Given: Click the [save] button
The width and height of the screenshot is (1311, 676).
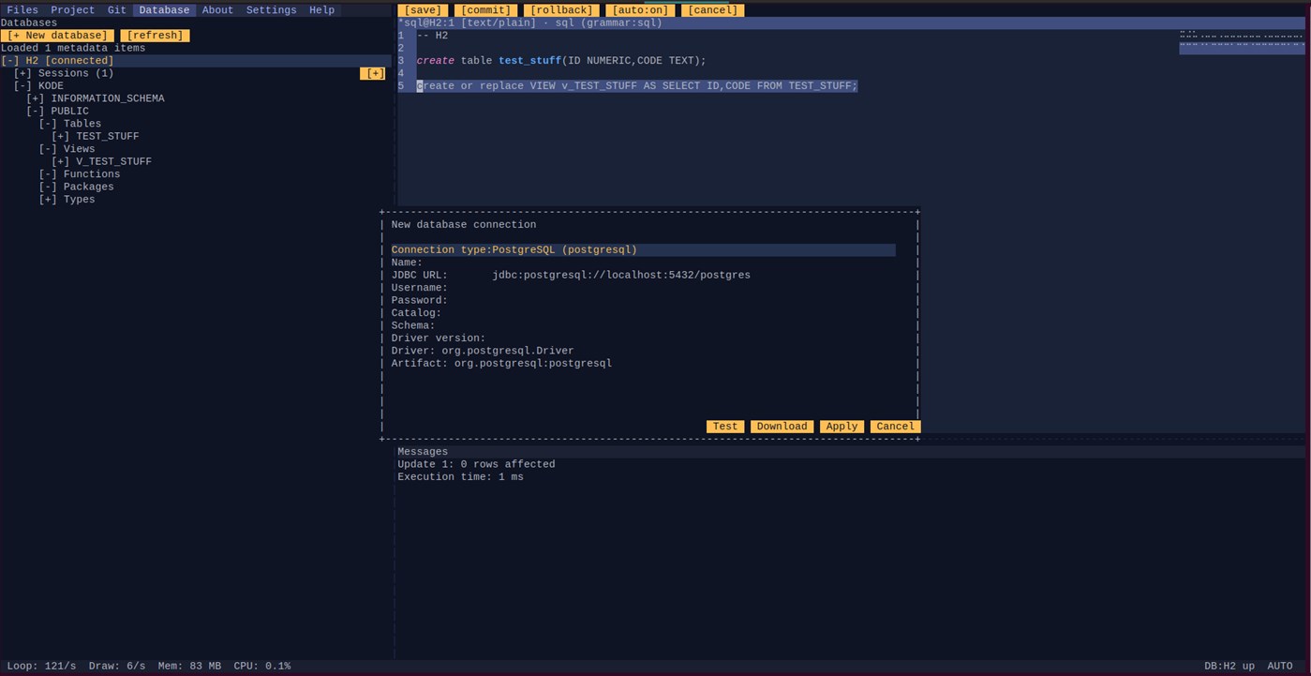Looking at the screenshot, I should click(423, 10).
